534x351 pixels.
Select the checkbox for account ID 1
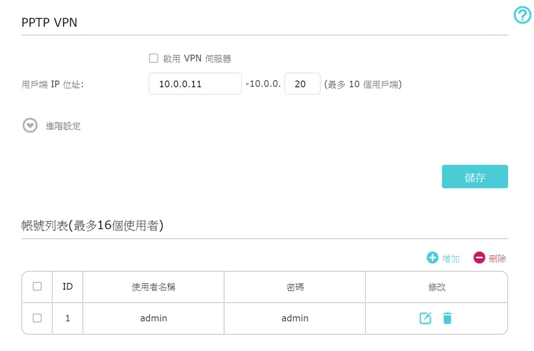point(37,318)
